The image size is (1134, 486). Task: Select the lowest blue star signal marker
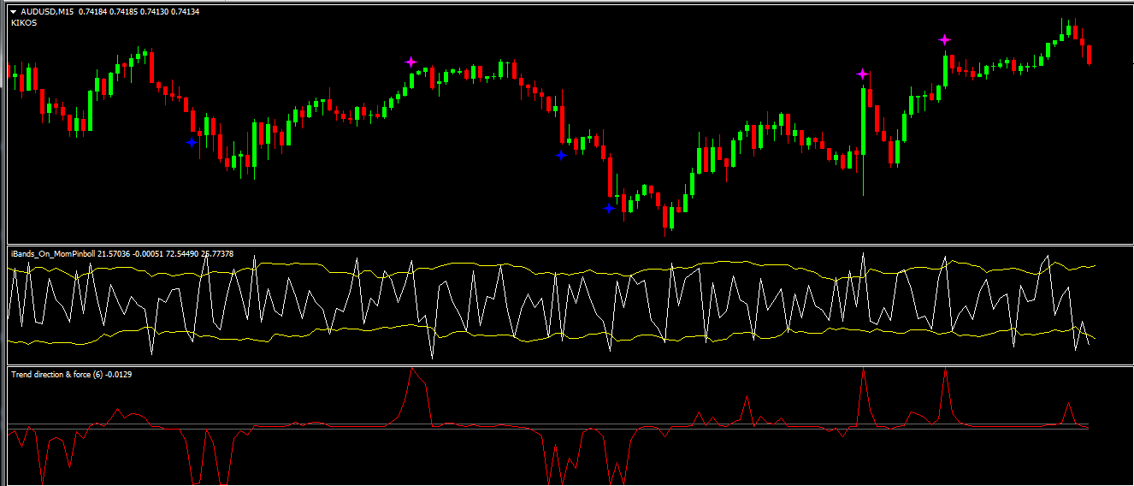point(609,208)
